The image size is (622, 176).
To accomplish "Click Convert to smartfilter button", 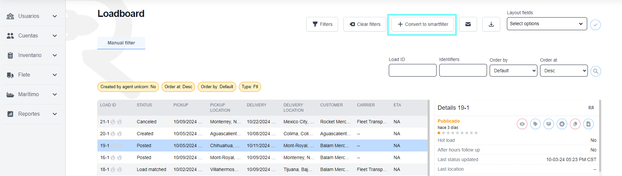I will [x=423, y=24].
